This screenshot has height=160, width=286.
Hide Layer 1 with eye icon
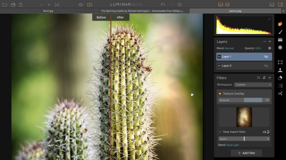click(219, 57)
